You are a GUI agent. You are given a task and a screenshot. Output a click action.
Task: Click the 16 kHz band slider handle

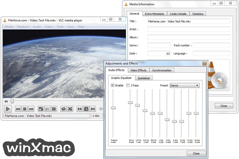[196, 113]
